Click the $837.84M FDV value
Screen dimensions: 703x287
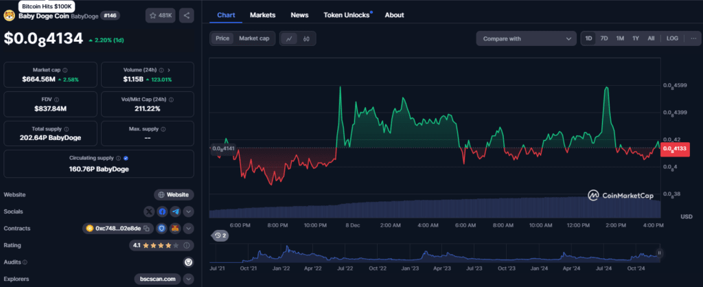(50, 108)
